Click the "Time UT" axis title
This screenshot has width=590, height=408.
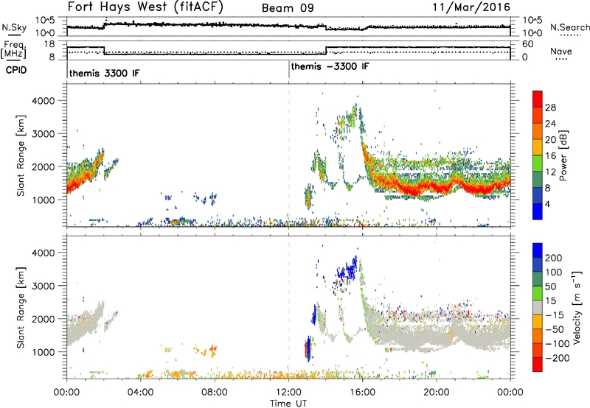coord(288,403)
